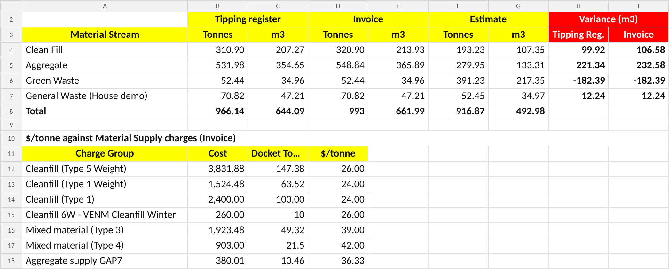Select the variance value 99.92

pos(578,50)
